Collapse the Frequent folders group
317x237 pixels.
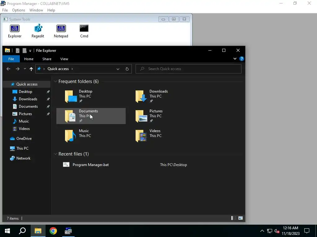click(x=55, y=81)
